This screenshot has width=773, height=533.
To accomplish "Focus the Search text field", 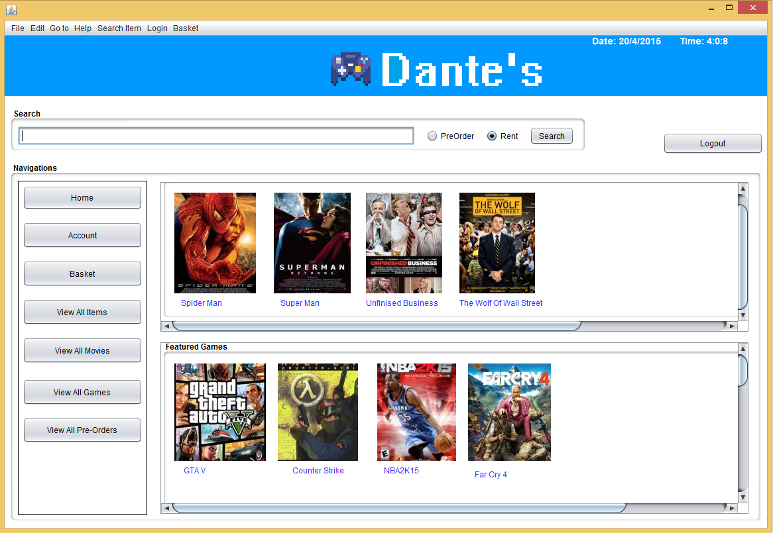I will click(x=216, y=136).
